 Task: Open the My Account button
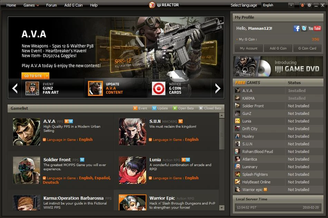[x=249, y=48]
